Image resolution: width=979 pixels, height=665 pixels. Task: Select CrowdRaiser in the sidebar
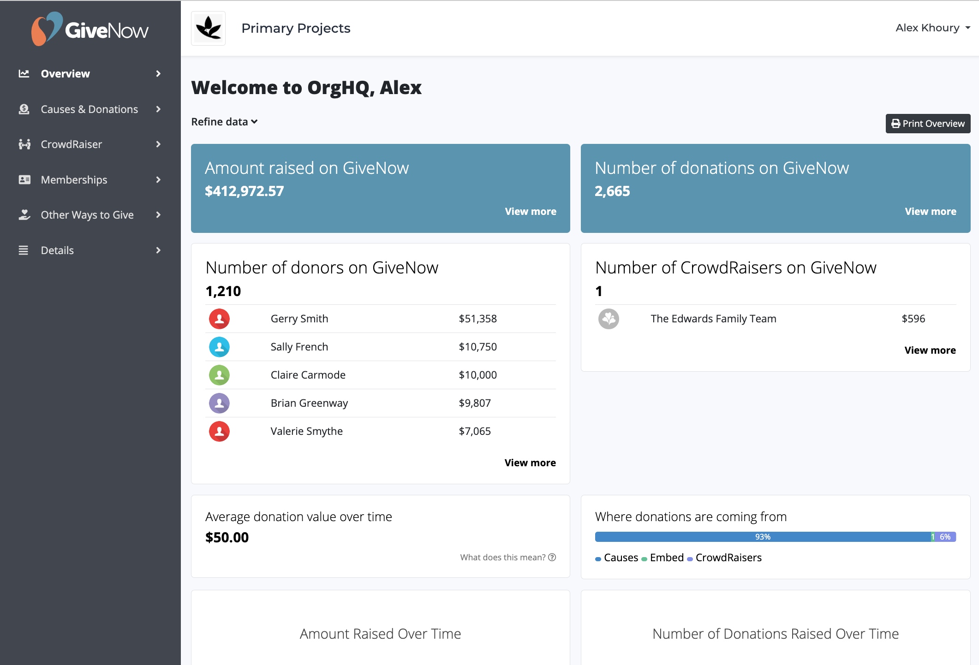click(x=90, y=144)
